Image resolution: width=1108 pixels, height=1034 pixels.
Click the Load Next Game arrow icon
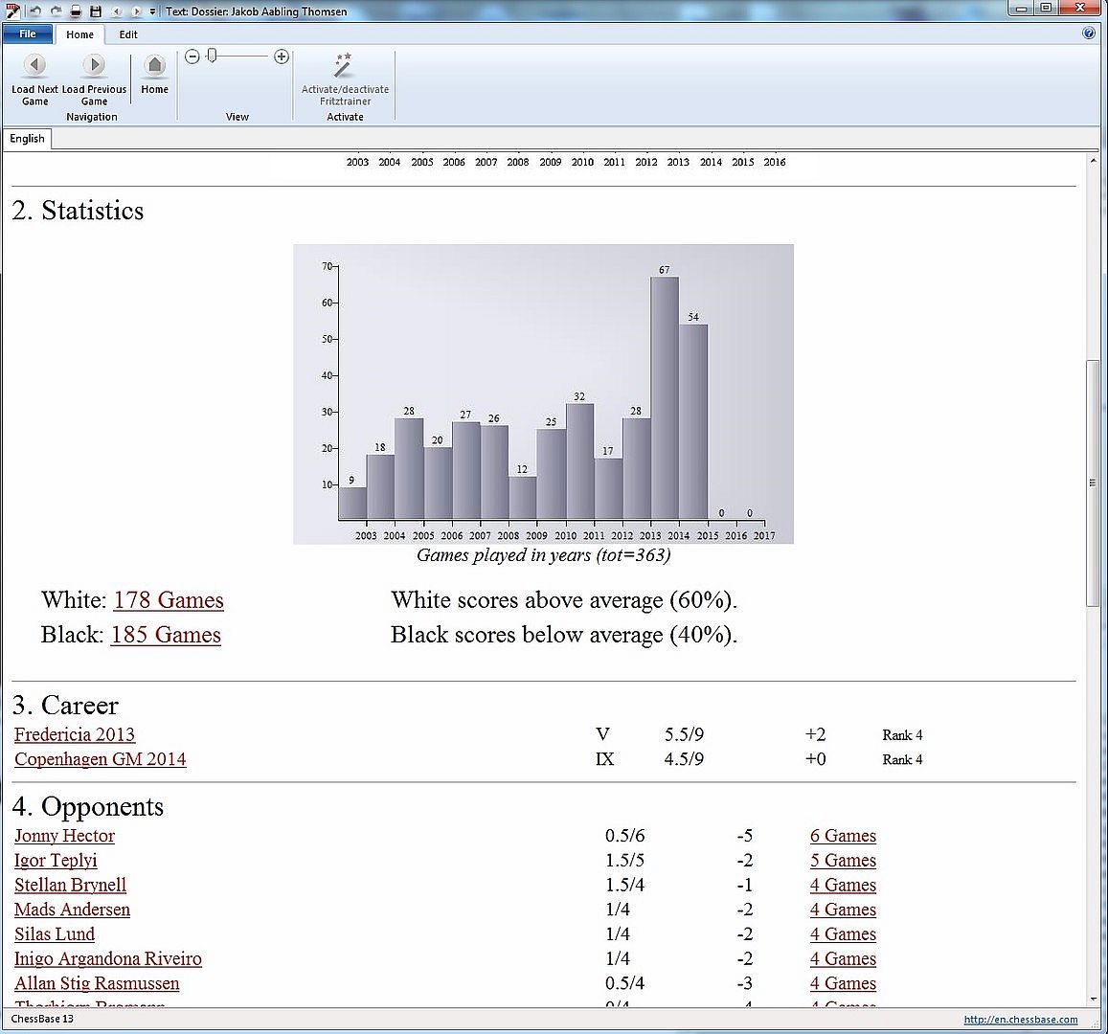click(x=34, y=65)
